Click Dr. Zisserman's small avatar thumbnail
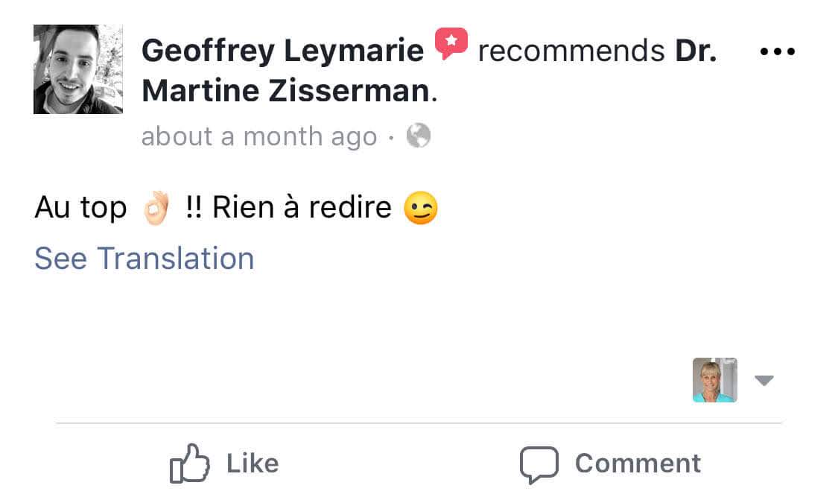Screen dimensions: 838x500 (x=714, y=380)
